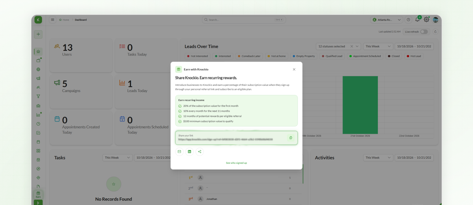Screen dimensions: 473x205
Task: Open This Week dropdown in Tasks panel
Action: pyautogui.click(x=117, y=158)
